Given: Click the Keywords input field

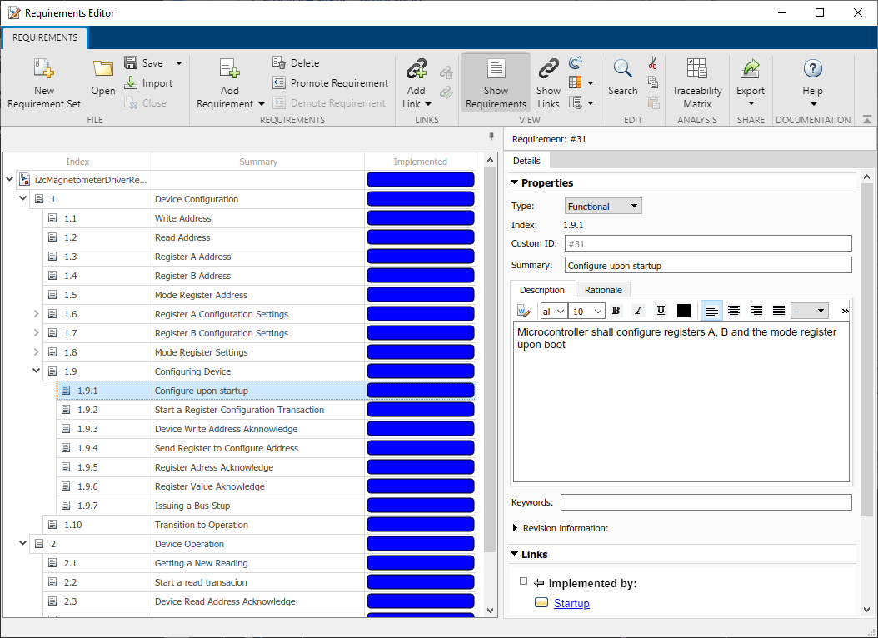Looking at the screenshot, I should point(706,502).
